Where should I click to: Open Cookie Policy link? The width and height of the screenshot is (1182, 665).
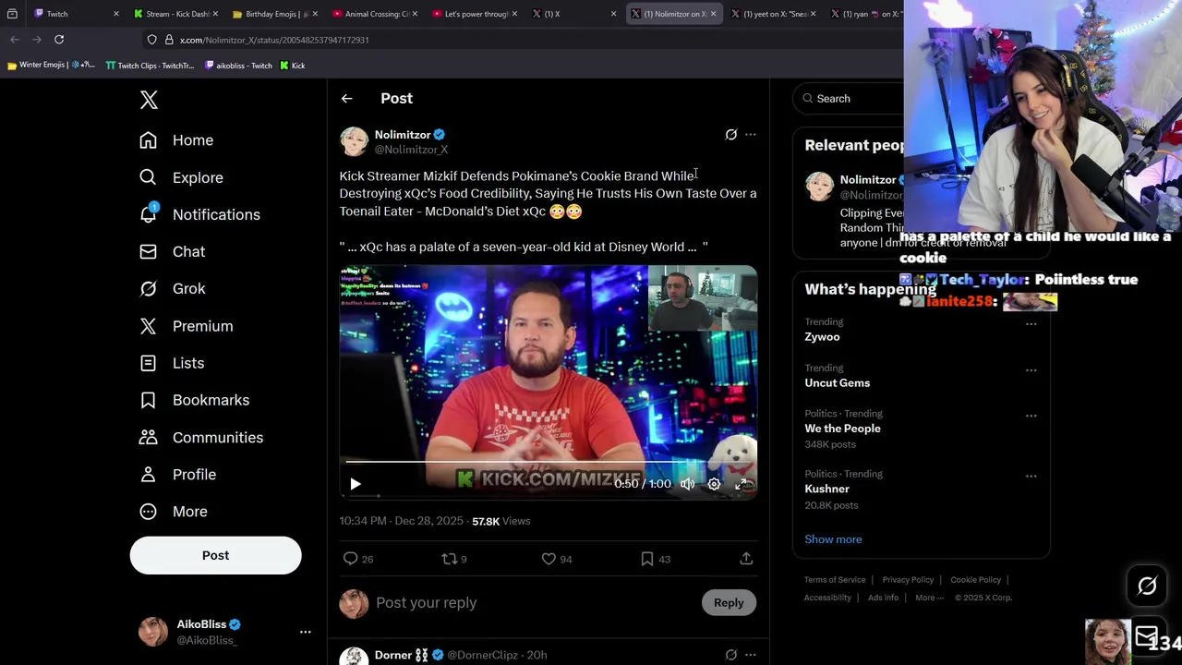(x=975, y=580)
